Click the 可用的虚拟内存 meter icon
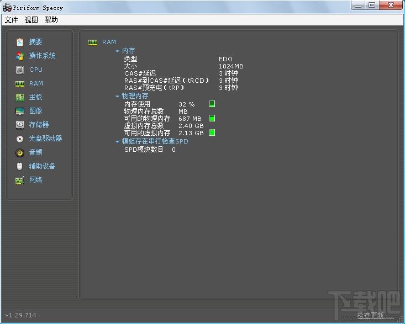 click(212, 132)
